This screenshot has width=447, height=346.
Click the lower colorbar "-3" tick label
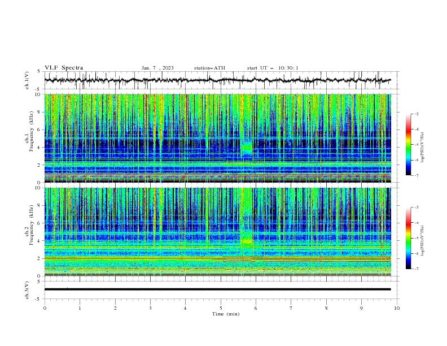click(417, 207)
